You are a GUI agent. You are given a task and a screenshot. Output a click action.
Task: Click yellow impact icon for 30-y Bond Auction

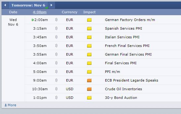pos(89,98)
